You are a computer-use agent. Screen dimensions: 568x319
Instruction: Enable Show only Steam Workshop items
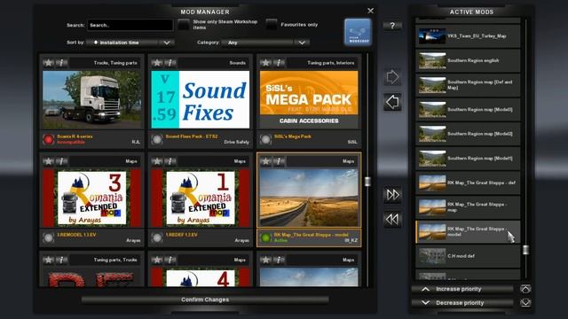tap(184, 25)
